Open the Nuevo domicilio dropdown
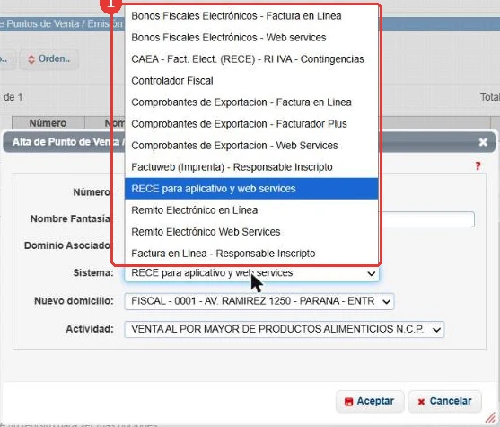 click(x=259, y=301)
